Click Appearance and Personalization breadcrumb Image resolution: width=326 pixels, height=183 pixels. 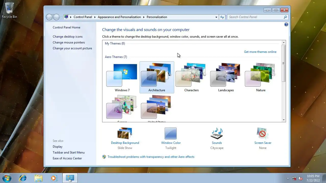point(119,17)
